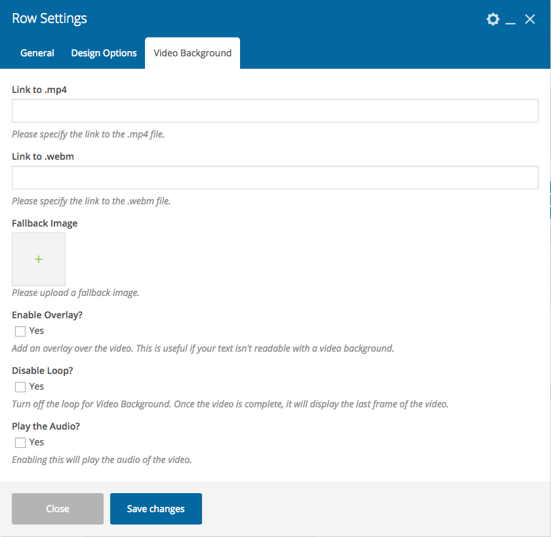
Task: Focus the Link to .mp4 field
Action: click(275, 111)
